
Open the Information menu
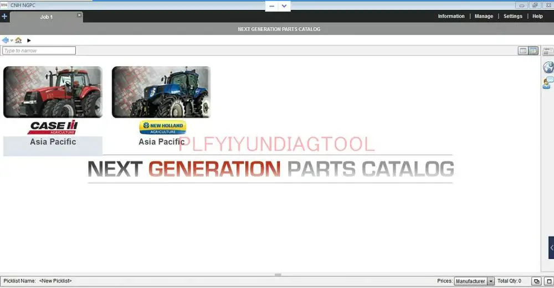click(x=451, y=17)
